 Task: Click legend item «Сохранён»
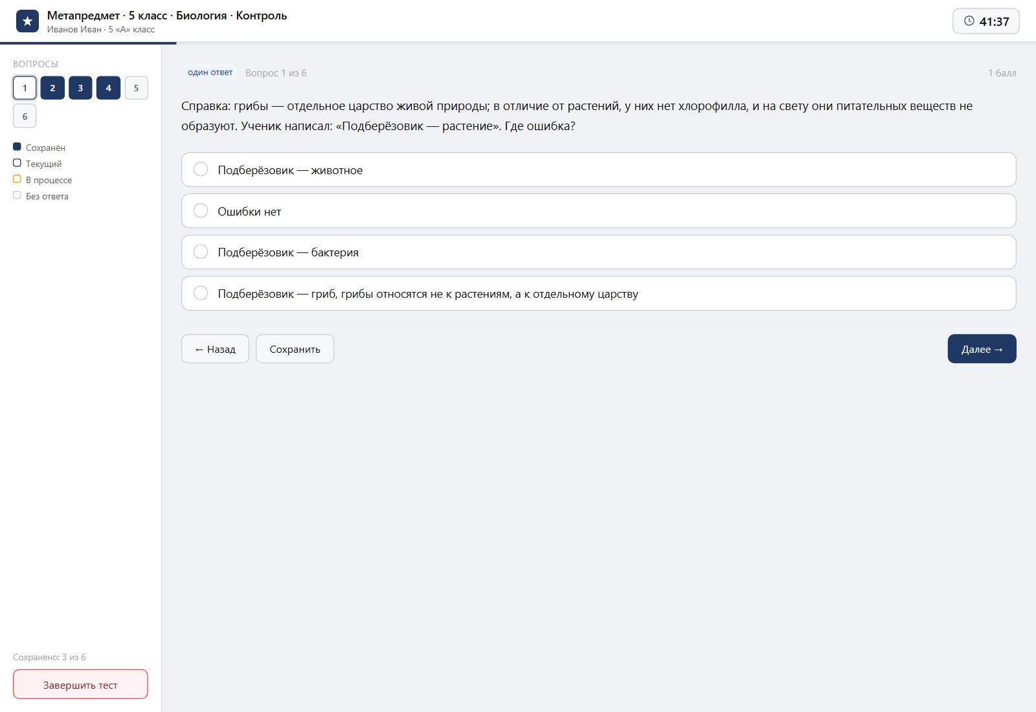pos(39,148)
